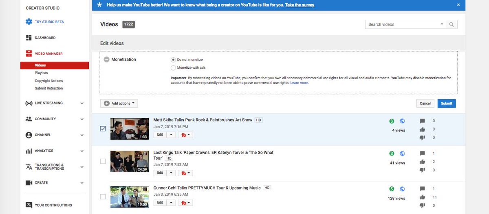
Task: Click public globe icon for Gunnar Gehl video
Action: click(x=402, y=189)
